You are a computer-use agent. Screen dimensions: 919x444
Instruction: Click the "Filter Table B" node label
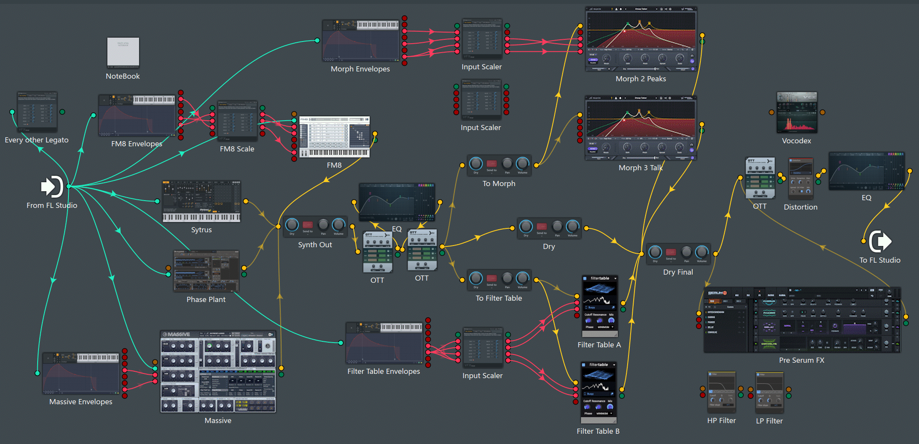[x=598, y=431]
